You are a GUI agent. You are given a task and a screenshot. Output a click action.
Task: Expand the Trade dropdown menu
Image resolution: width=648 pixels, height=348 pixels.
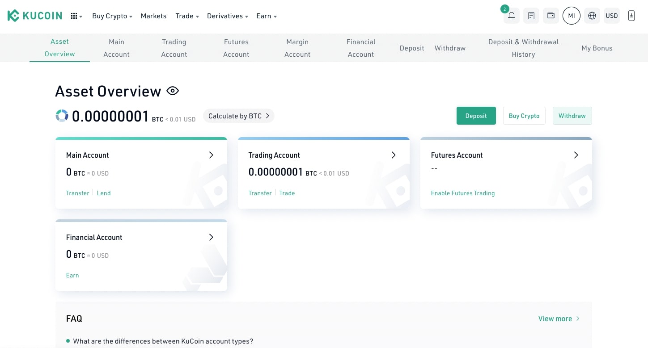[187, 16]
